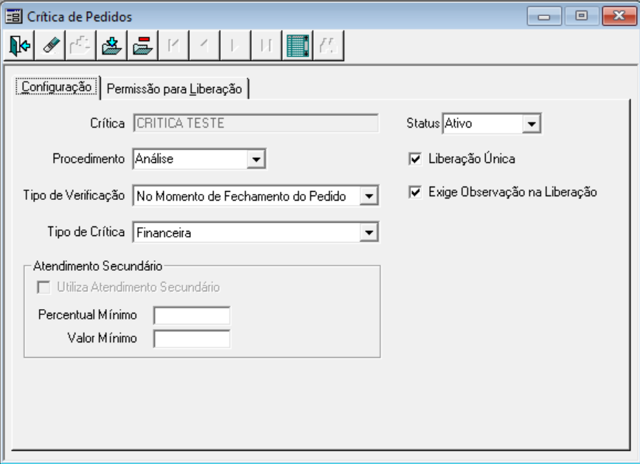640x464 pixels.
Task: Click the save to folder icon
Action: [112, 45]
